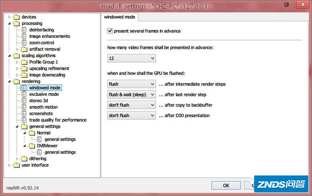
Task: Select the windowed mode tab
Action: click(x=120, y=17)
